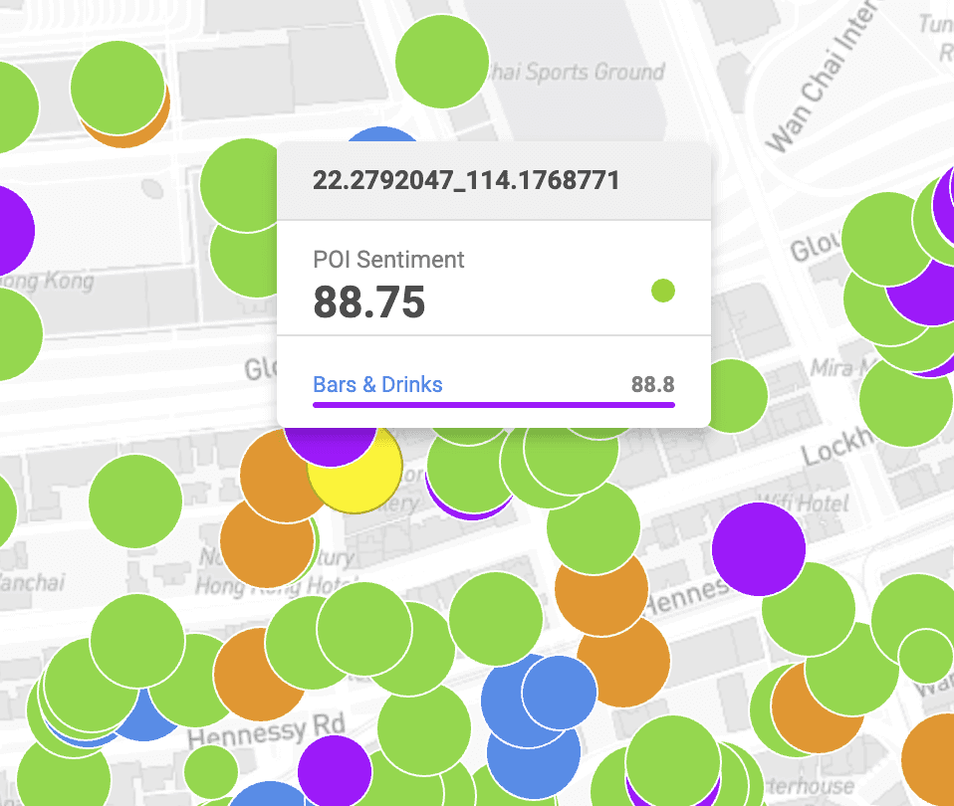954x806 pixels.
Task: Click the green sentiment dot in the popup
Action: 662,291
